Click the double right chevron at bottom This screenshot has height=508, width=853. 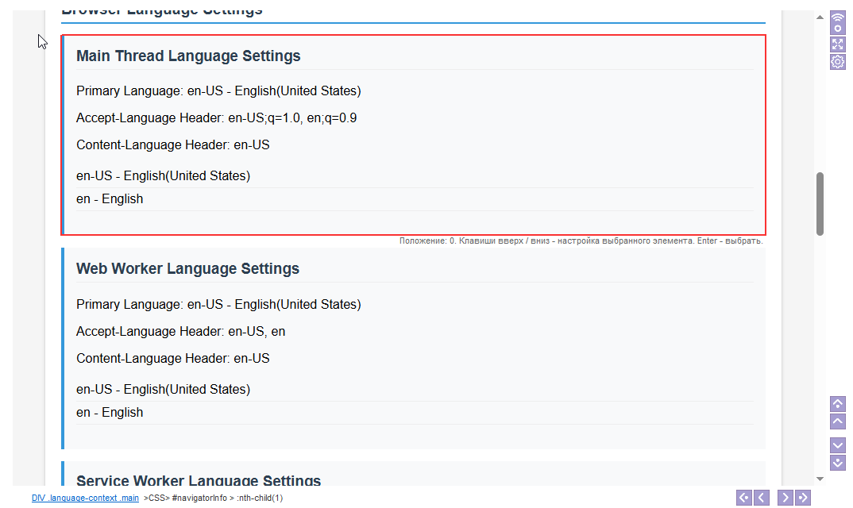[x=802, y=498]
